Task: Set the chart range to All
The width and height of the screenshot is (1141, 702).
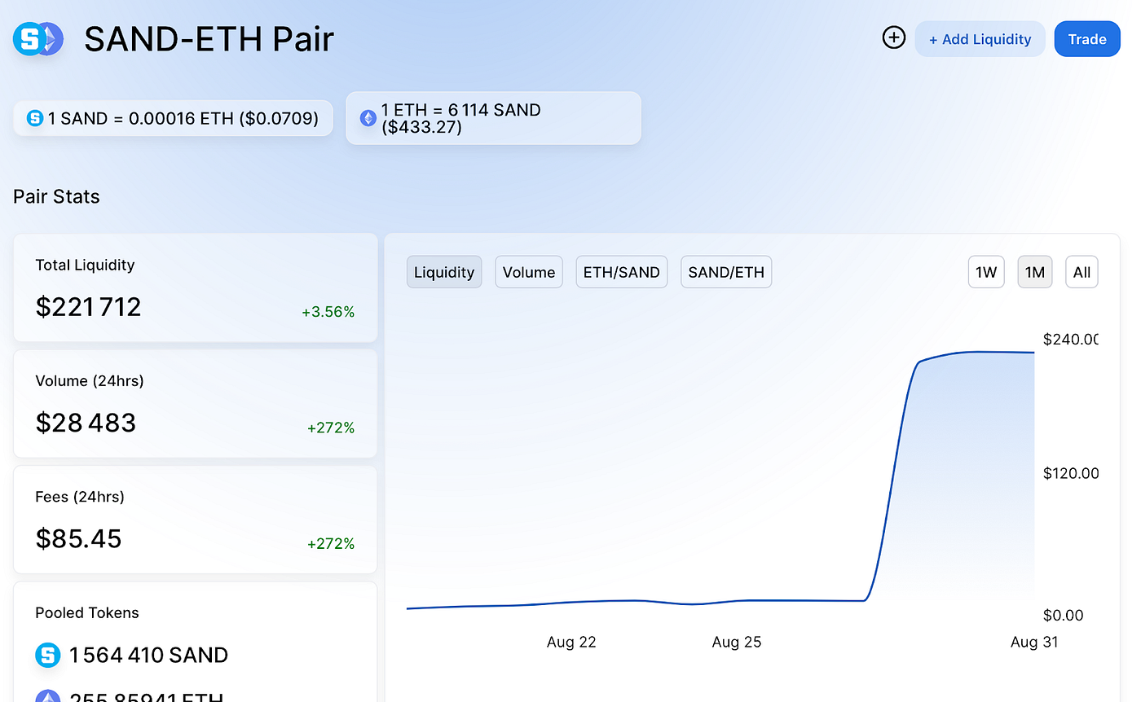Action: [x=1082, y=272]
